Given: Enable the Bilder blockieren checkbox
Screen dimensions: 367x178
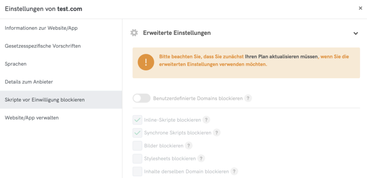Looking at the screenshot, I should tap(137, 146).
